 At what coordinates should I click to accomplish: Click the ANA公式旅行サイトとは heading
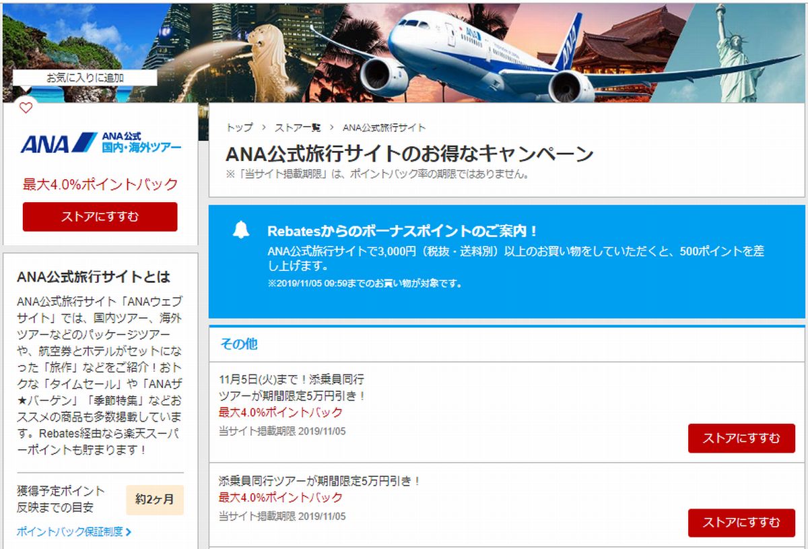pyautogui.click(x=94, y=277)
